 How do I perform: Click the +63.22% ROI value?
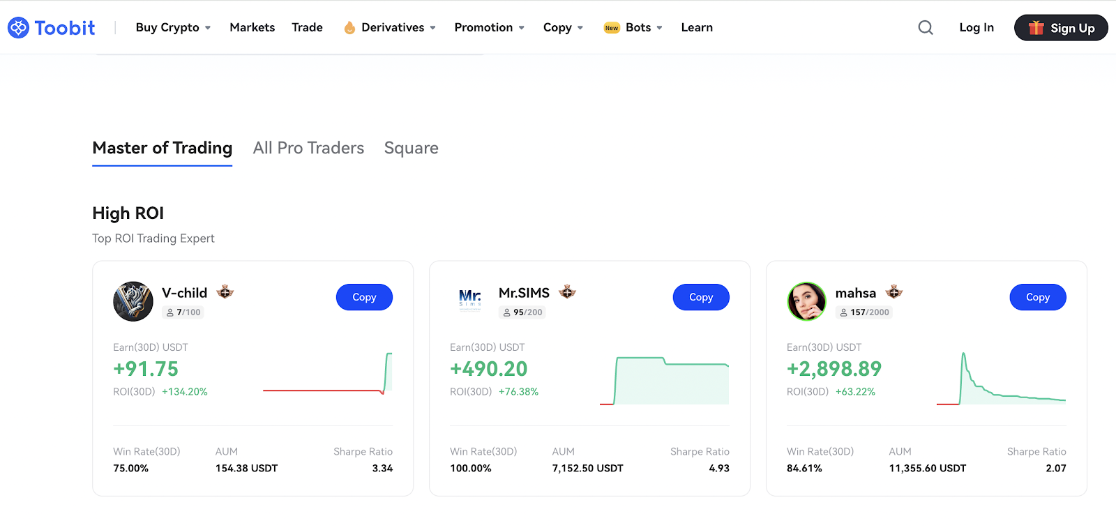[x=855, y=392]
